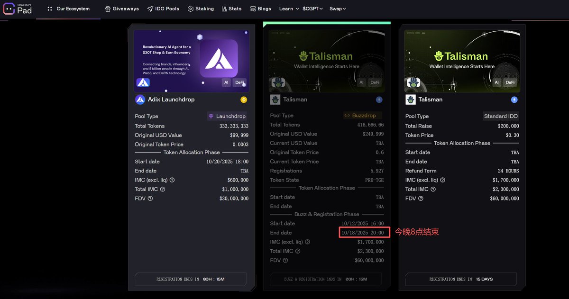Open Our Ecosystem grid menu

(x=68, y=9)
